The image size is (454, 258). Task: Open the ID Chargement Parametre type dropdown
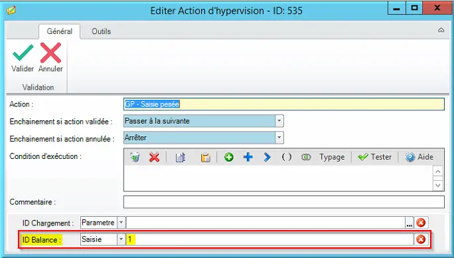121,223
